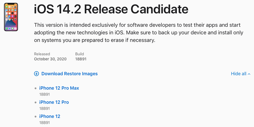Open the iPhone 12 Pro Max restore image
The width and height of the screenshot is (254, 127).
pos(59,88)
